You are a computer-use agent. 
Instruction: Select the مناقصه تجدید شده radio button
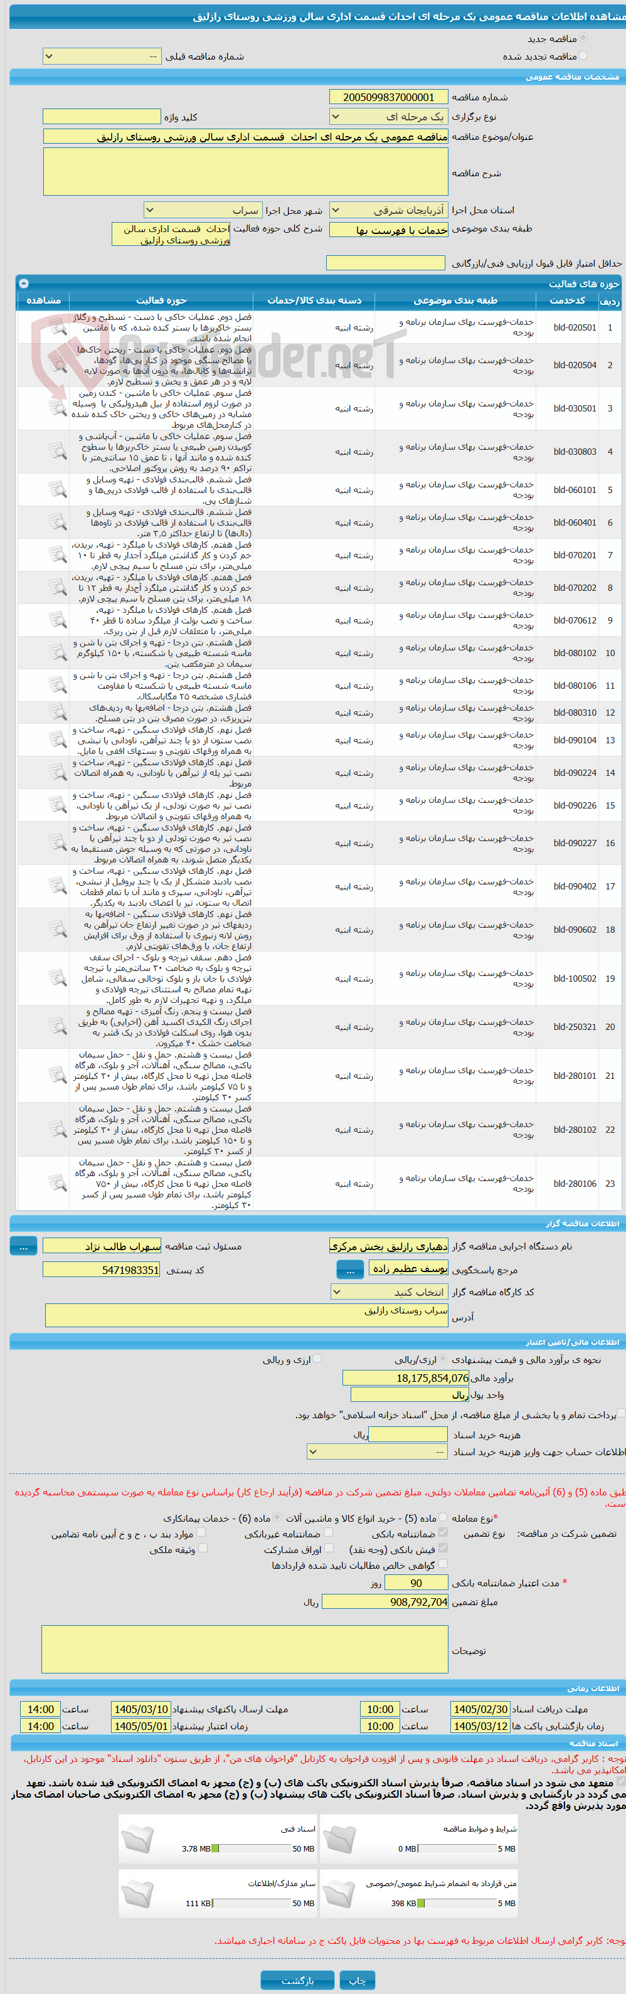click(x=583, y=56)
